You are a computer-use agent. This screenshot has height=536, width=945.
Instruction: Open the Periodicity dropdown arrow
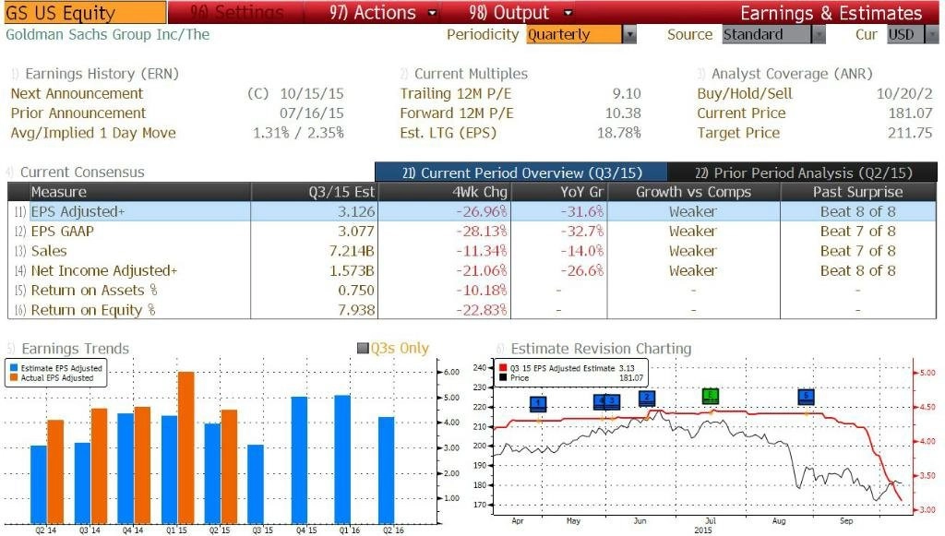[629, 34]
